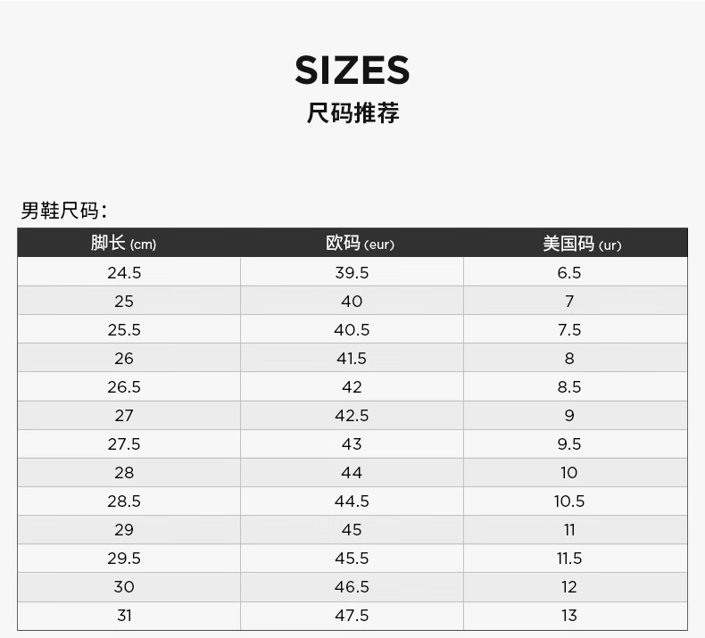The image size is (705, 638).
Task: Select US size 10.5 cell
Action: point(569,501)
